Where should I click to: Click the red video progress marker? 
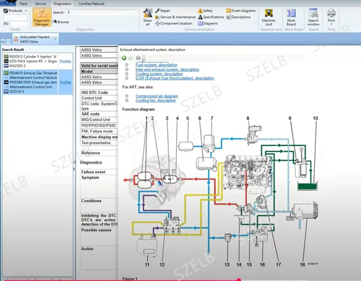[239, 280]
